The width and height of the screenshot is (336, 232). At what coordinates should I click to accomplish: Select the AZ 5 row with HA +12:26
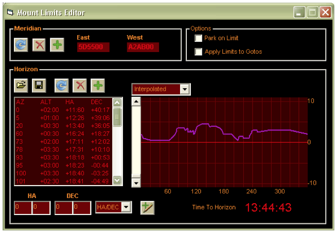63,118
